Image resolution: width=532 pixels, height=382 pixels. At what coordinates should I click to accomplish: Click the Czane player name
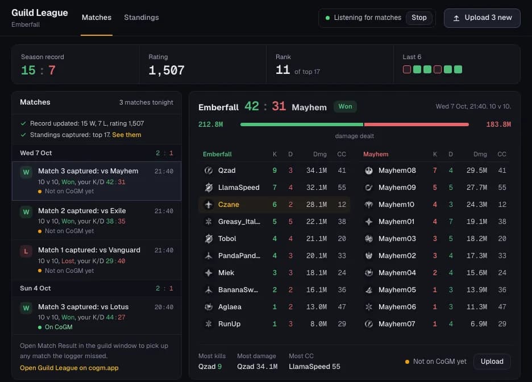click(228, 205)
